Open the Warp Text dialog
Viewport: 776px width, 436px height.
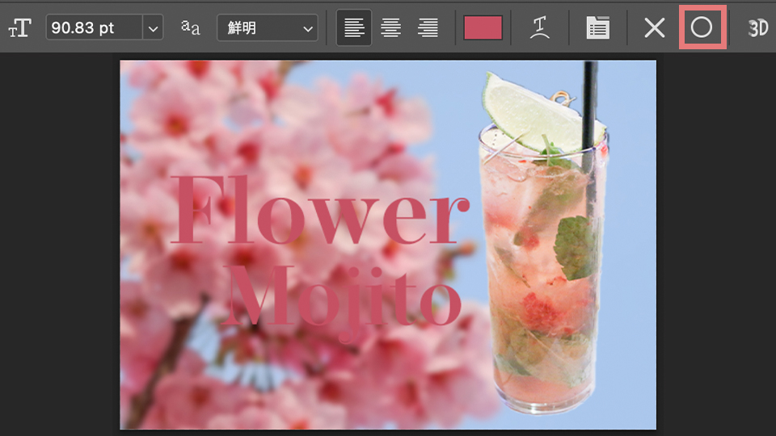(540, 28)
